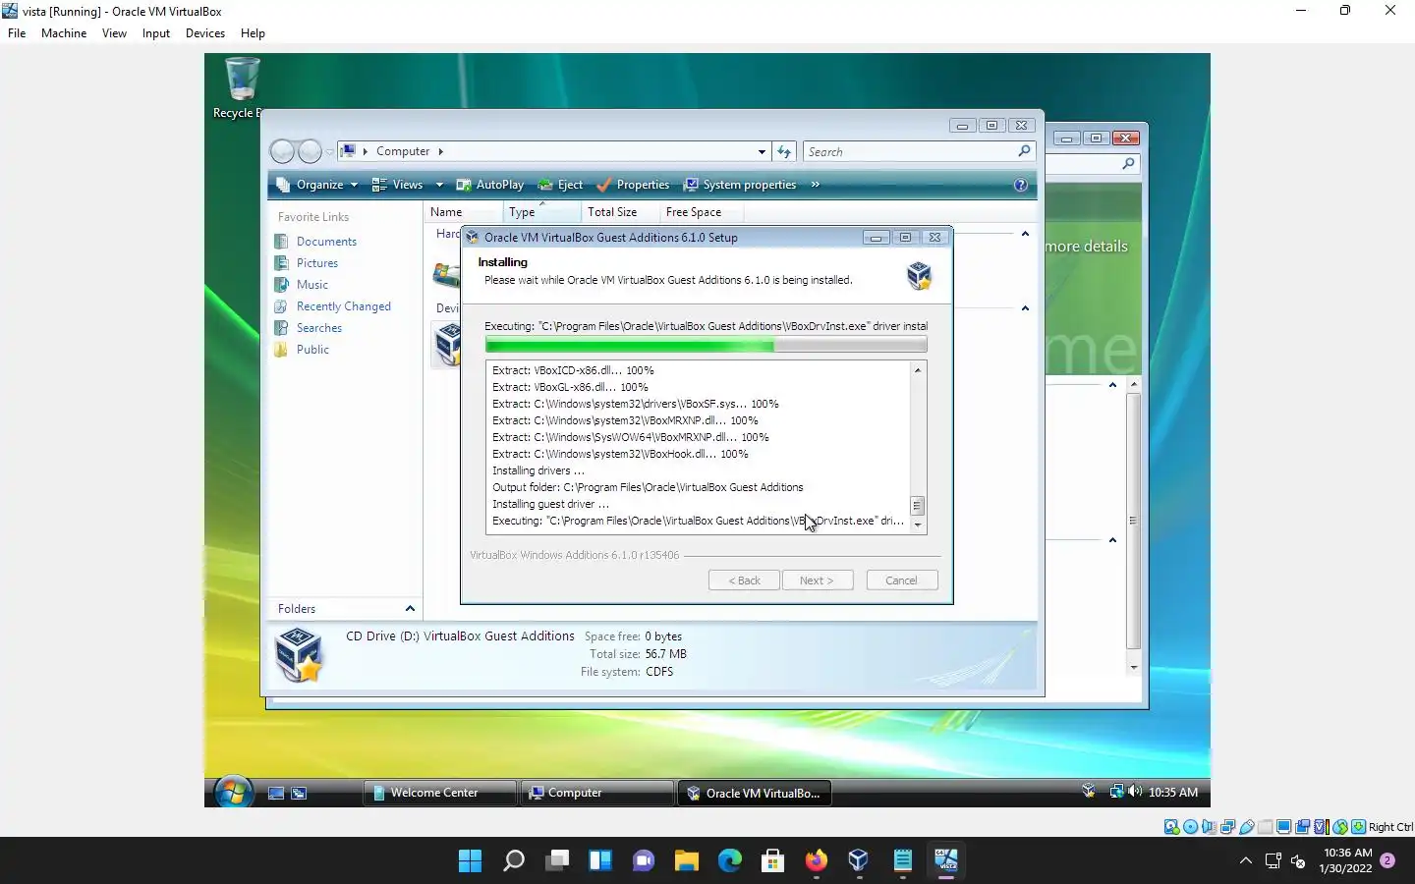Click the Vista Start orb

pos(233,792)
